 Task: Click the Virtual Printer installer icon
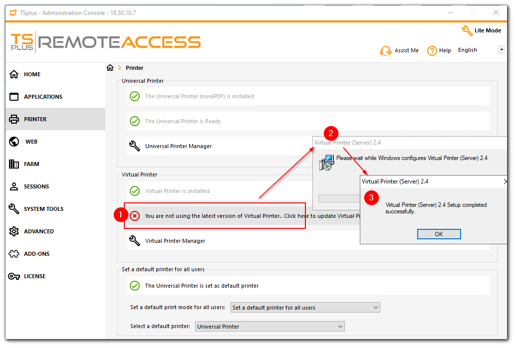tap(327, 162)
